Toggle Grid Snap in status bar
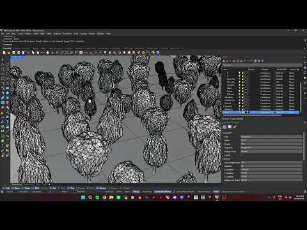The height and width of the screenshot is (230, 307). [x=109, y=192]
